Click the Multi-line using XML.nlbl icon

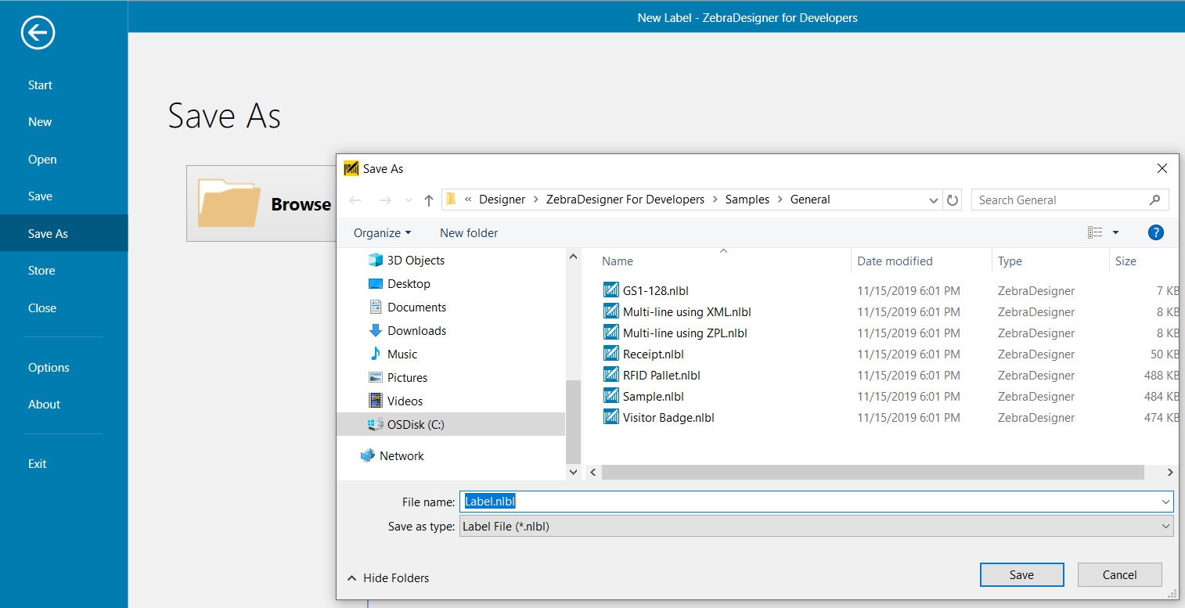(611, 311)
